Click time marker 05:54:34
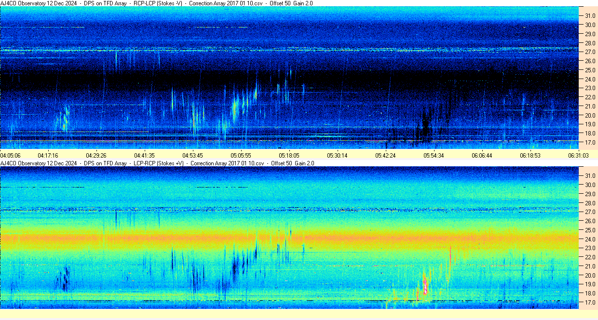The height and width of the screenshot is (320, 598). coord(434,156)
